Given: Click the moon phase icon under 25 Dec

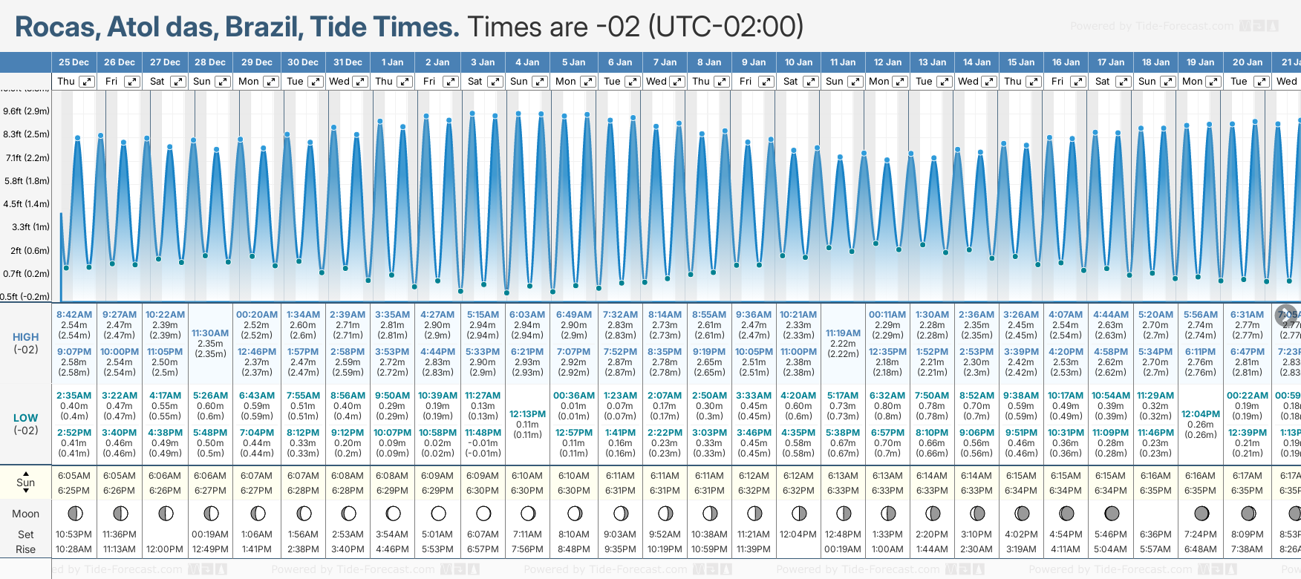Looking at the screenshot, I should (74, 514).
